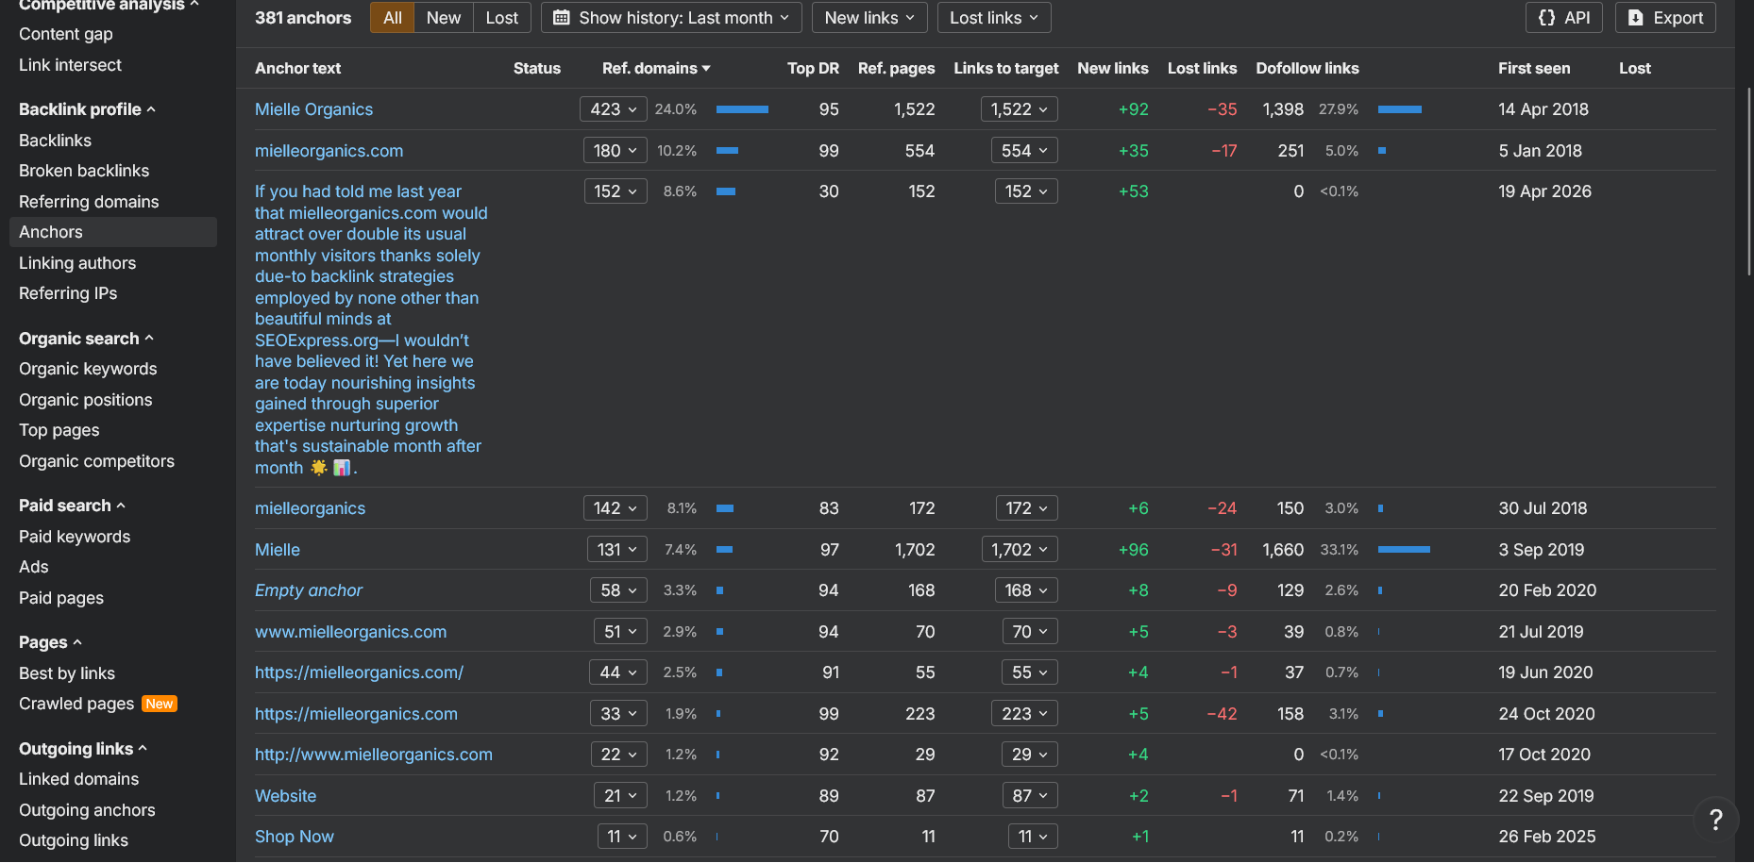Open the help question mark button
The image size is (1754, 863).
point(1715,820)
